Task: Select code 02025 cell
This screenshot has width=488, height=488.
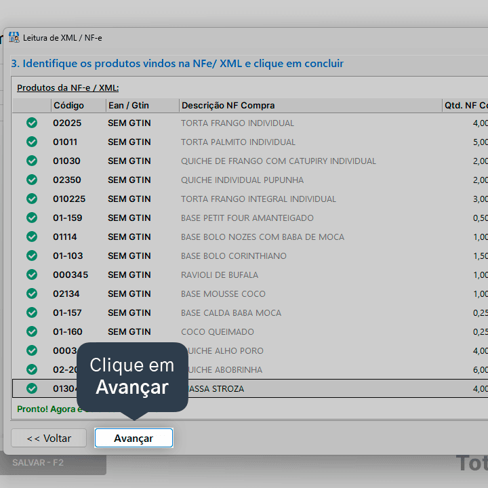Action: [x=67, y=123]
